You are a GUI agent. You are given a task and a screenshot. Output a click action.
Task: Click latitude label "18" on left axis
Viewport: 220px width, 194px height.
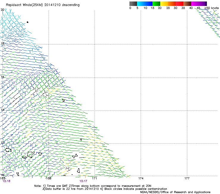click(x=2, y=43)
